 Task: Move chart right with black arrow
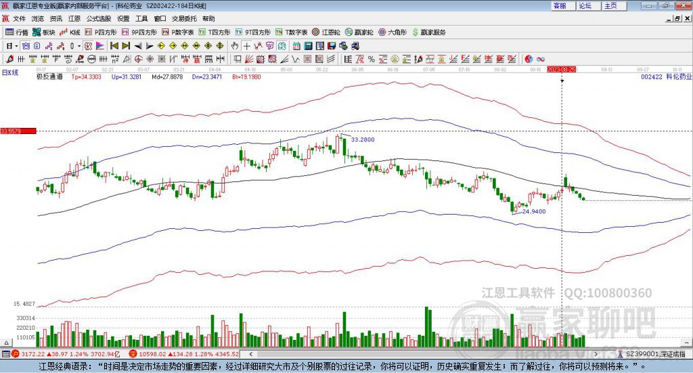[x=150, y=46]
